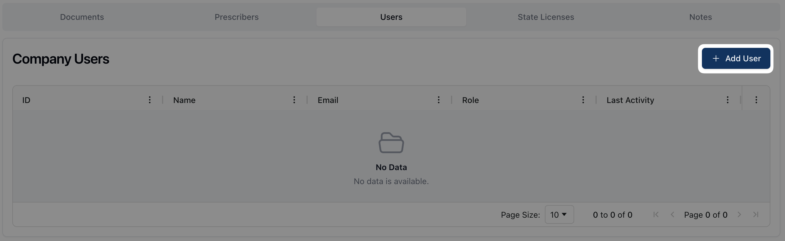This screenshot has width=785, height=241.
Task: Open the Prescribers tab
Action: pos(237,17)
